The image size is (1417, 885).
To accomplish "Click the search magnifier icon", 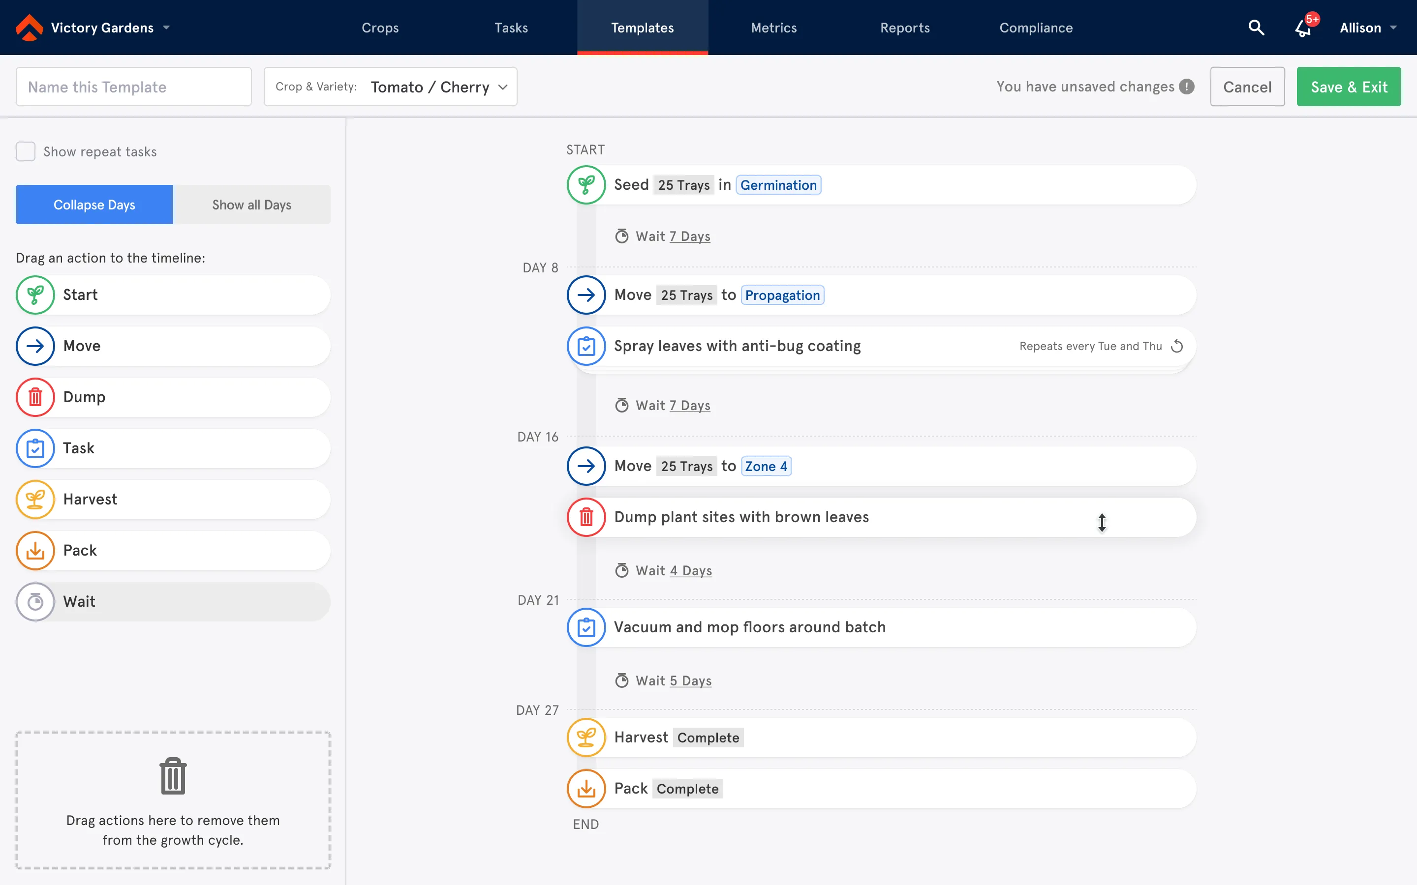I will 1256,28.
